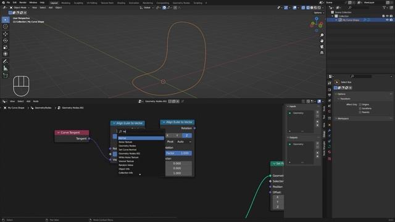Open the Material properties tab icon

click(329, 152)
